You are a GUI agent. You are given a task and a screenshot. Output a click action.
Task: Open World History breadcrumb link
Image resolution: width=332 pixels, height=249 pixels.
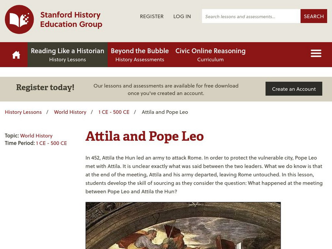70,112
